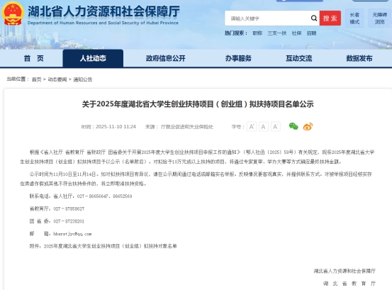Go to 动态要闻 in breadcrumb
This screenshot has width=392, height=290.
(57, 79)
